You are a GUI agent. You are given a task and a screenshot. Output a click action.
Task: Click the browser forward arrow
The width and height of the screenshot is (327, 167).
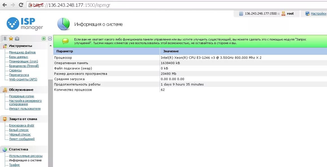13,5
